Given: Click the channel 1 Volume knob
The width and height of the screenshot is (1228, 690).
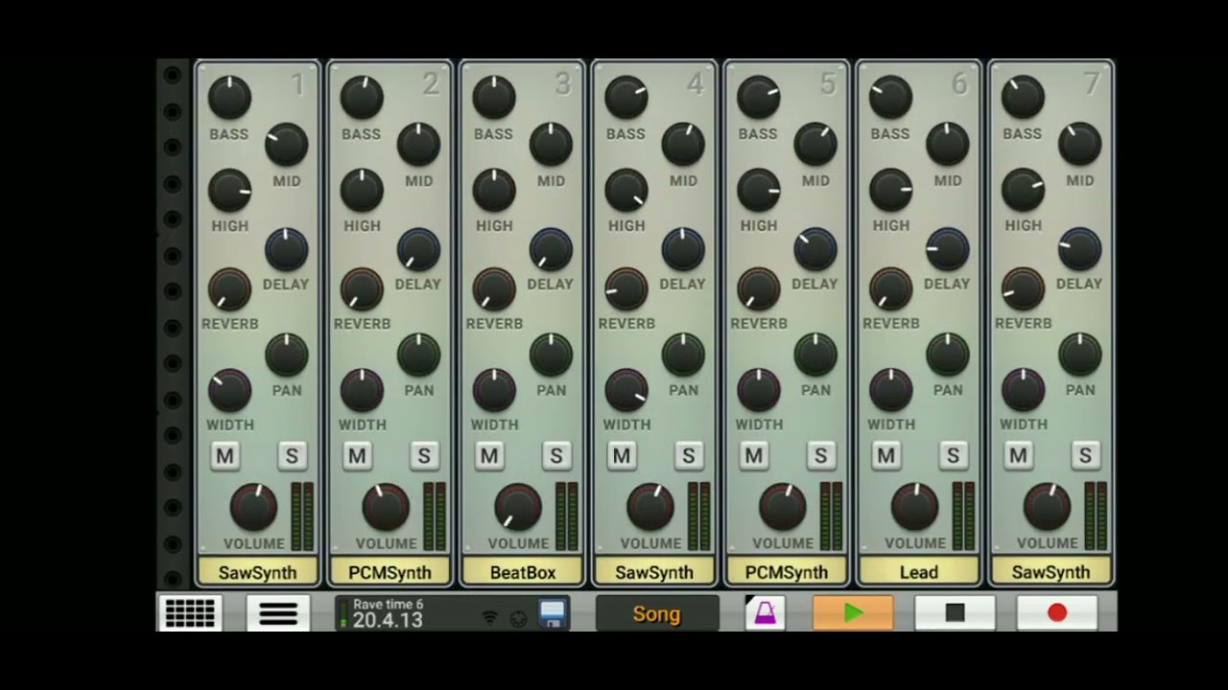Looking at the screenshot, I should 253,507.
